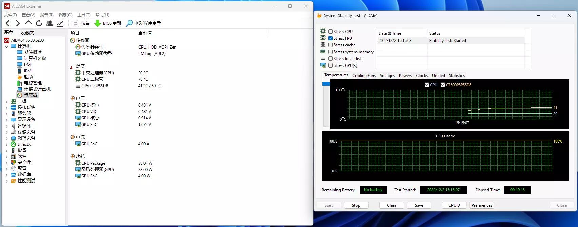
Task: Open the 工具(T) menu
Action: click(x=84, y=15)
